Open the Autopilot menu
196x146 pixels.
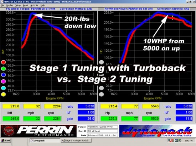click(x=34, y=5)
